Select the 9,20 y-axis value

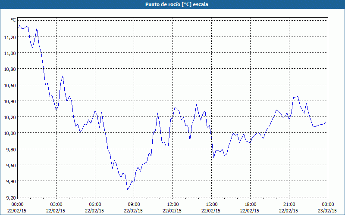tap(12, 197)
